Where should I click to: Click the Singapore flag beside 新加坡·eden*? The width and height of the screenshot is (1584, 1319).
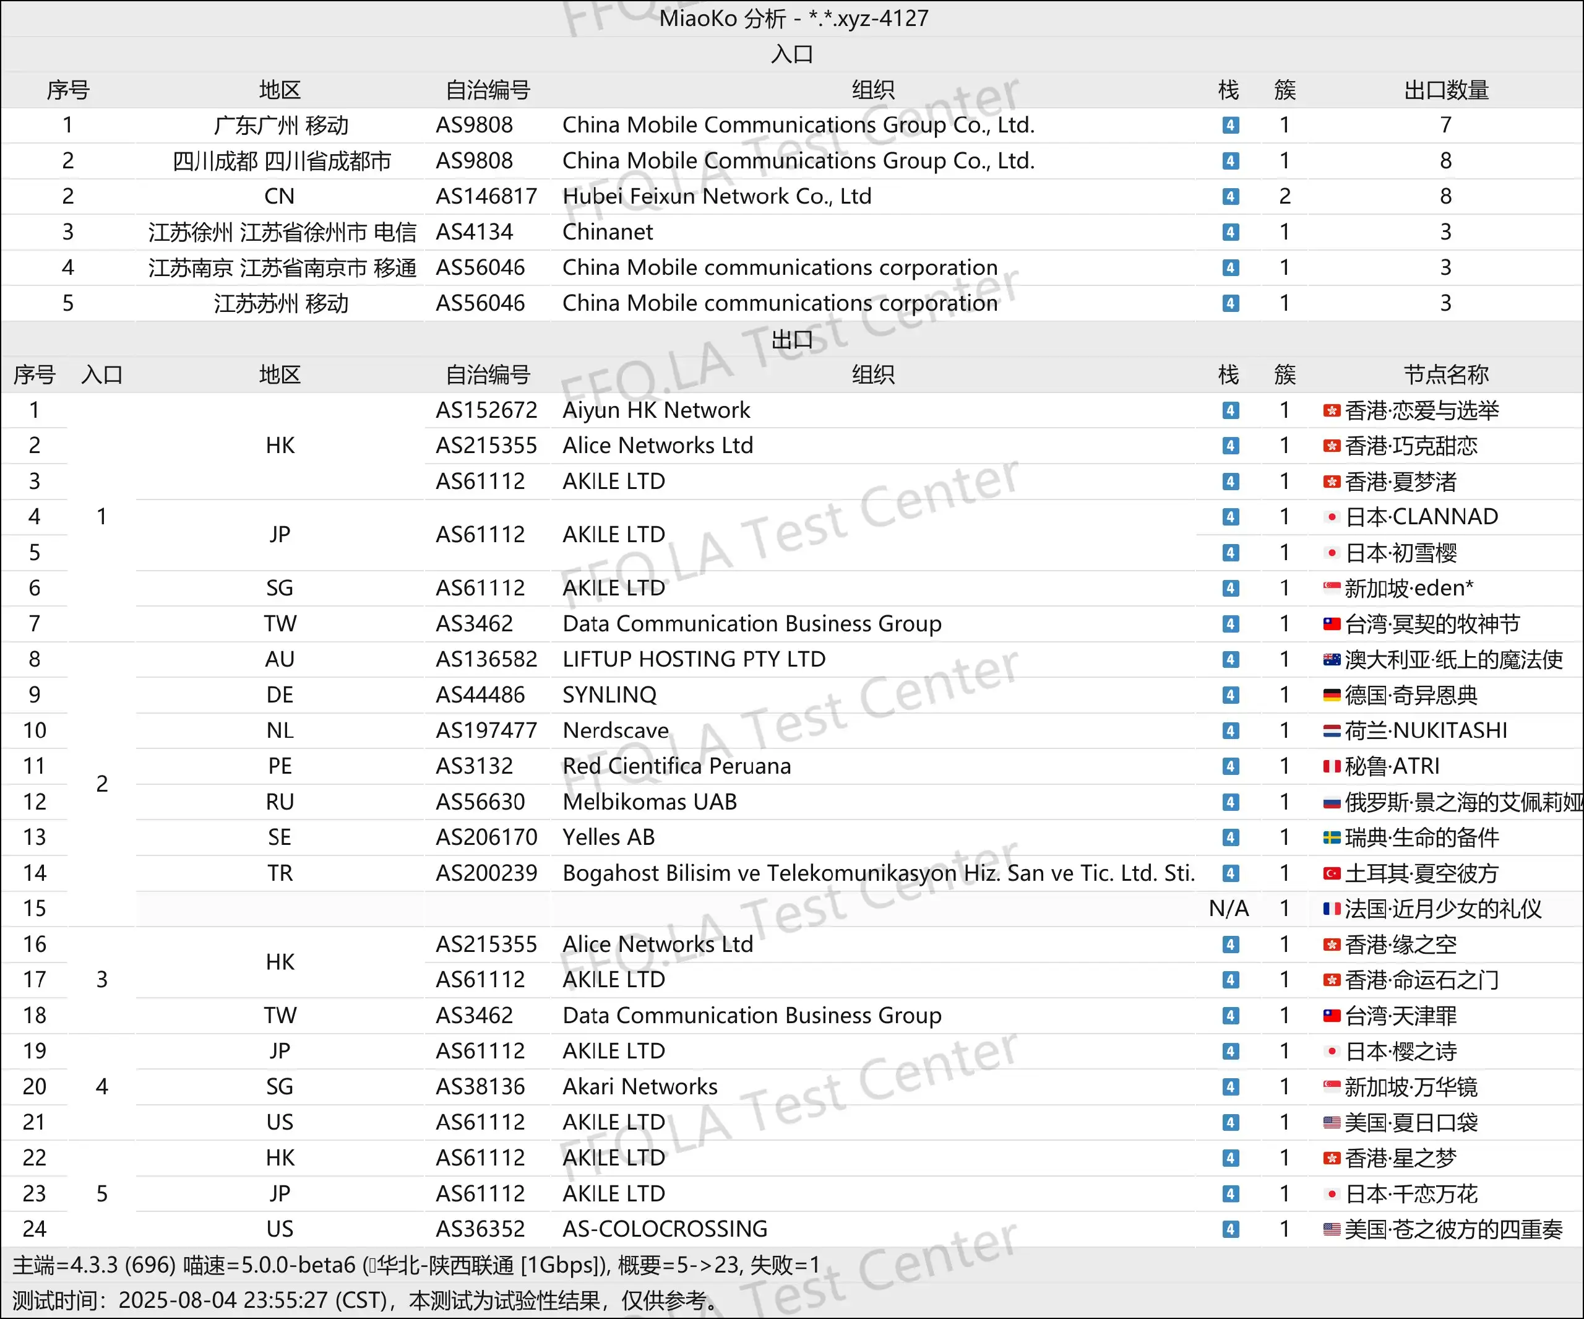pyautogui.click(x=1332, y=588)
